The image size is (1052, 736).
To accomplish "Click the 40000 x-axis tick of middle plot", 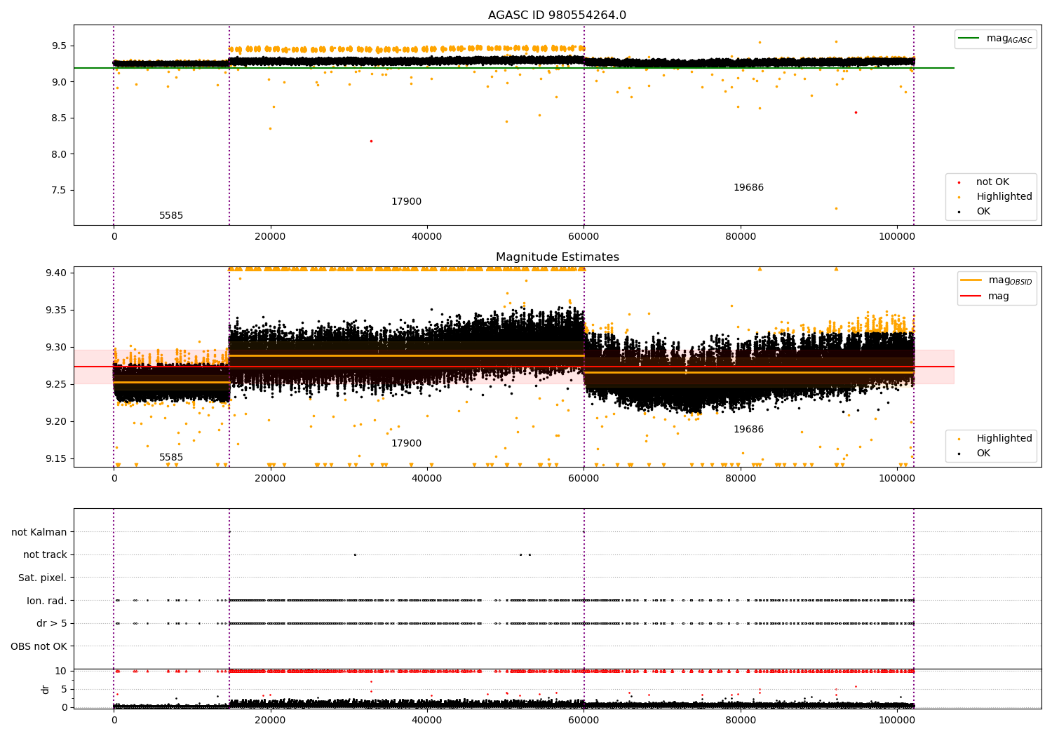I will point(427,479).
